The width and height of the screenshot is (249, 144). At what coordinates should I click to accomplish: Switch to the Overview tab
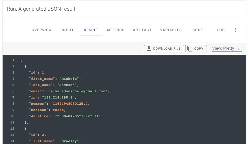tap(42, 30)
